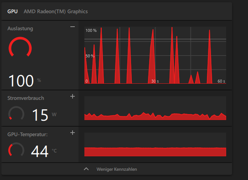Click the GPU-Temperatur label

27,134
